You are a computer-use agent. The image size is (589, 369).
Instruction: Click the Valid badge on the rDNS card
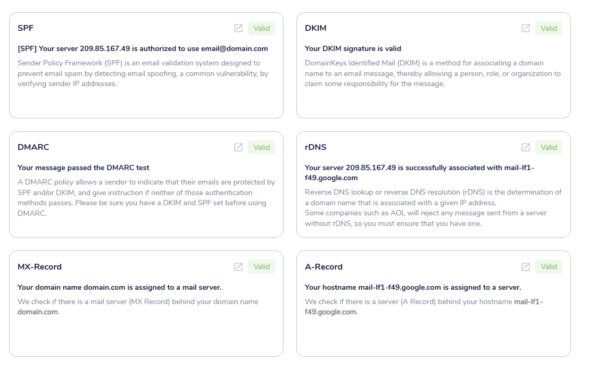(x=549, y=147)
